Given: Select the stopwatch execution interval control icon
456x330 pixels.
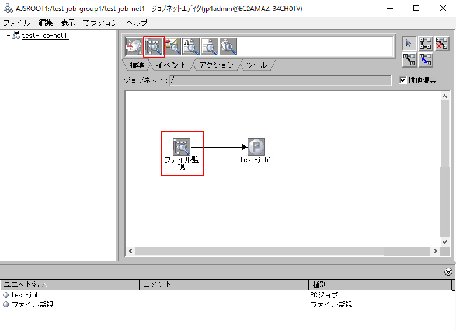Looking at the screenshot, I should [228, 47].
